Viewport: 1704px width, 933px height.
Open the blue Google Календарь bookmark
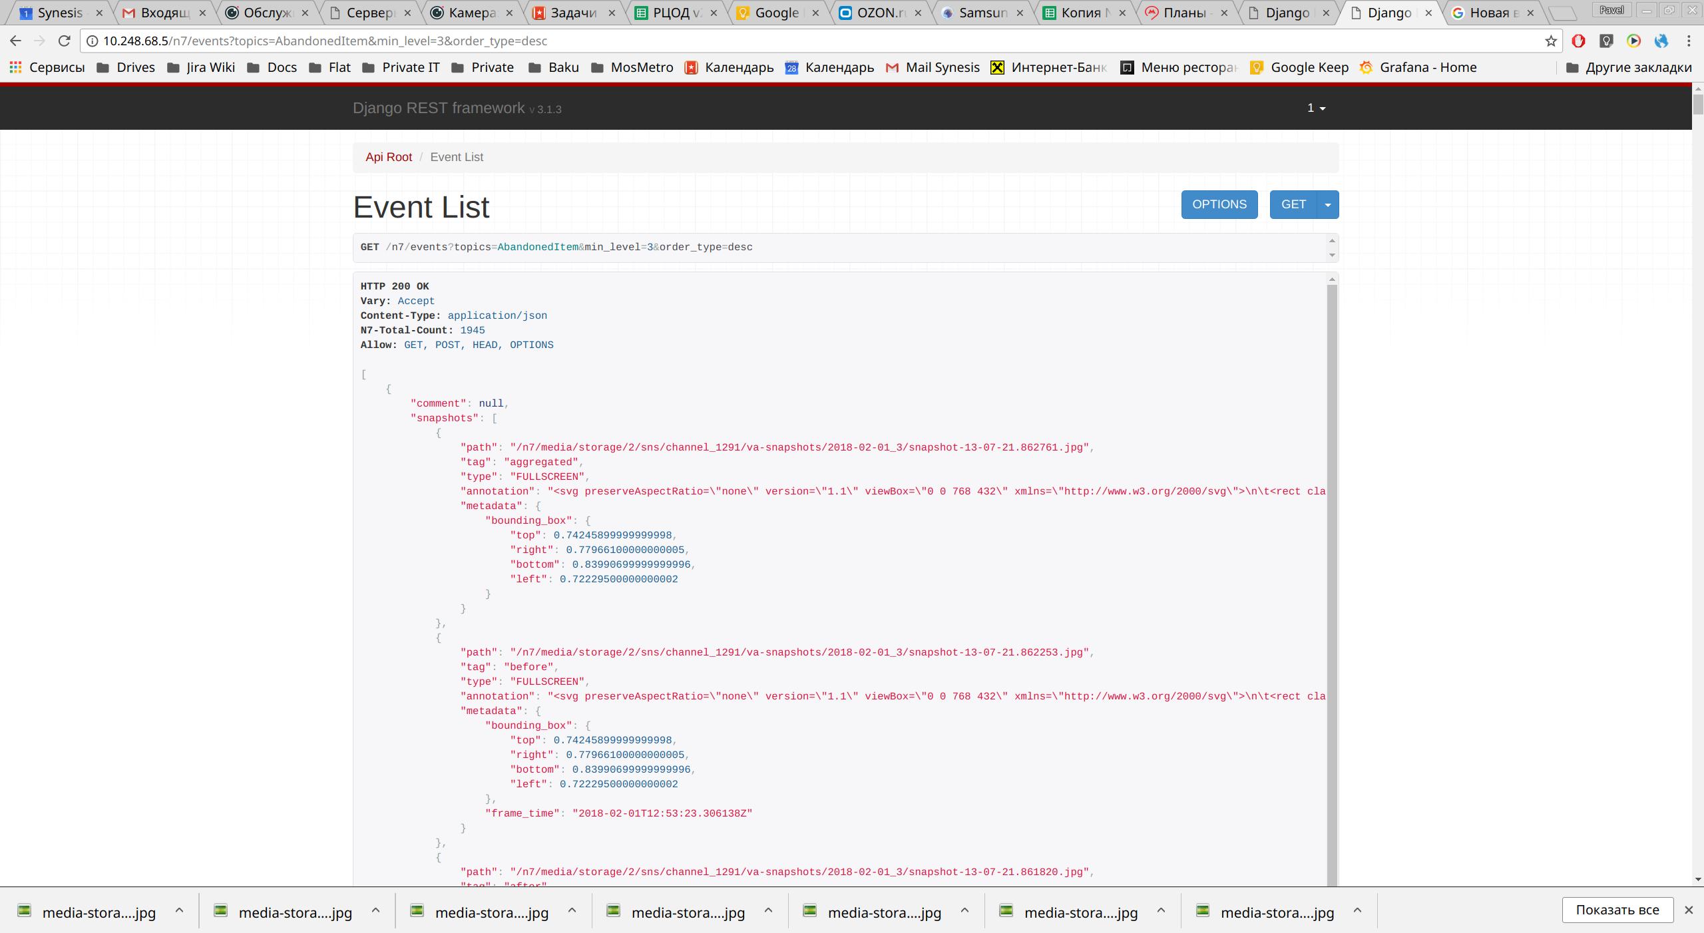click(830, 67)
